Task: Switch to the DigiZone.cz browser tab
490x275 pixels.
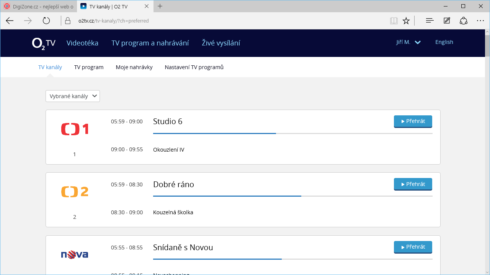Action: [38, 6]
